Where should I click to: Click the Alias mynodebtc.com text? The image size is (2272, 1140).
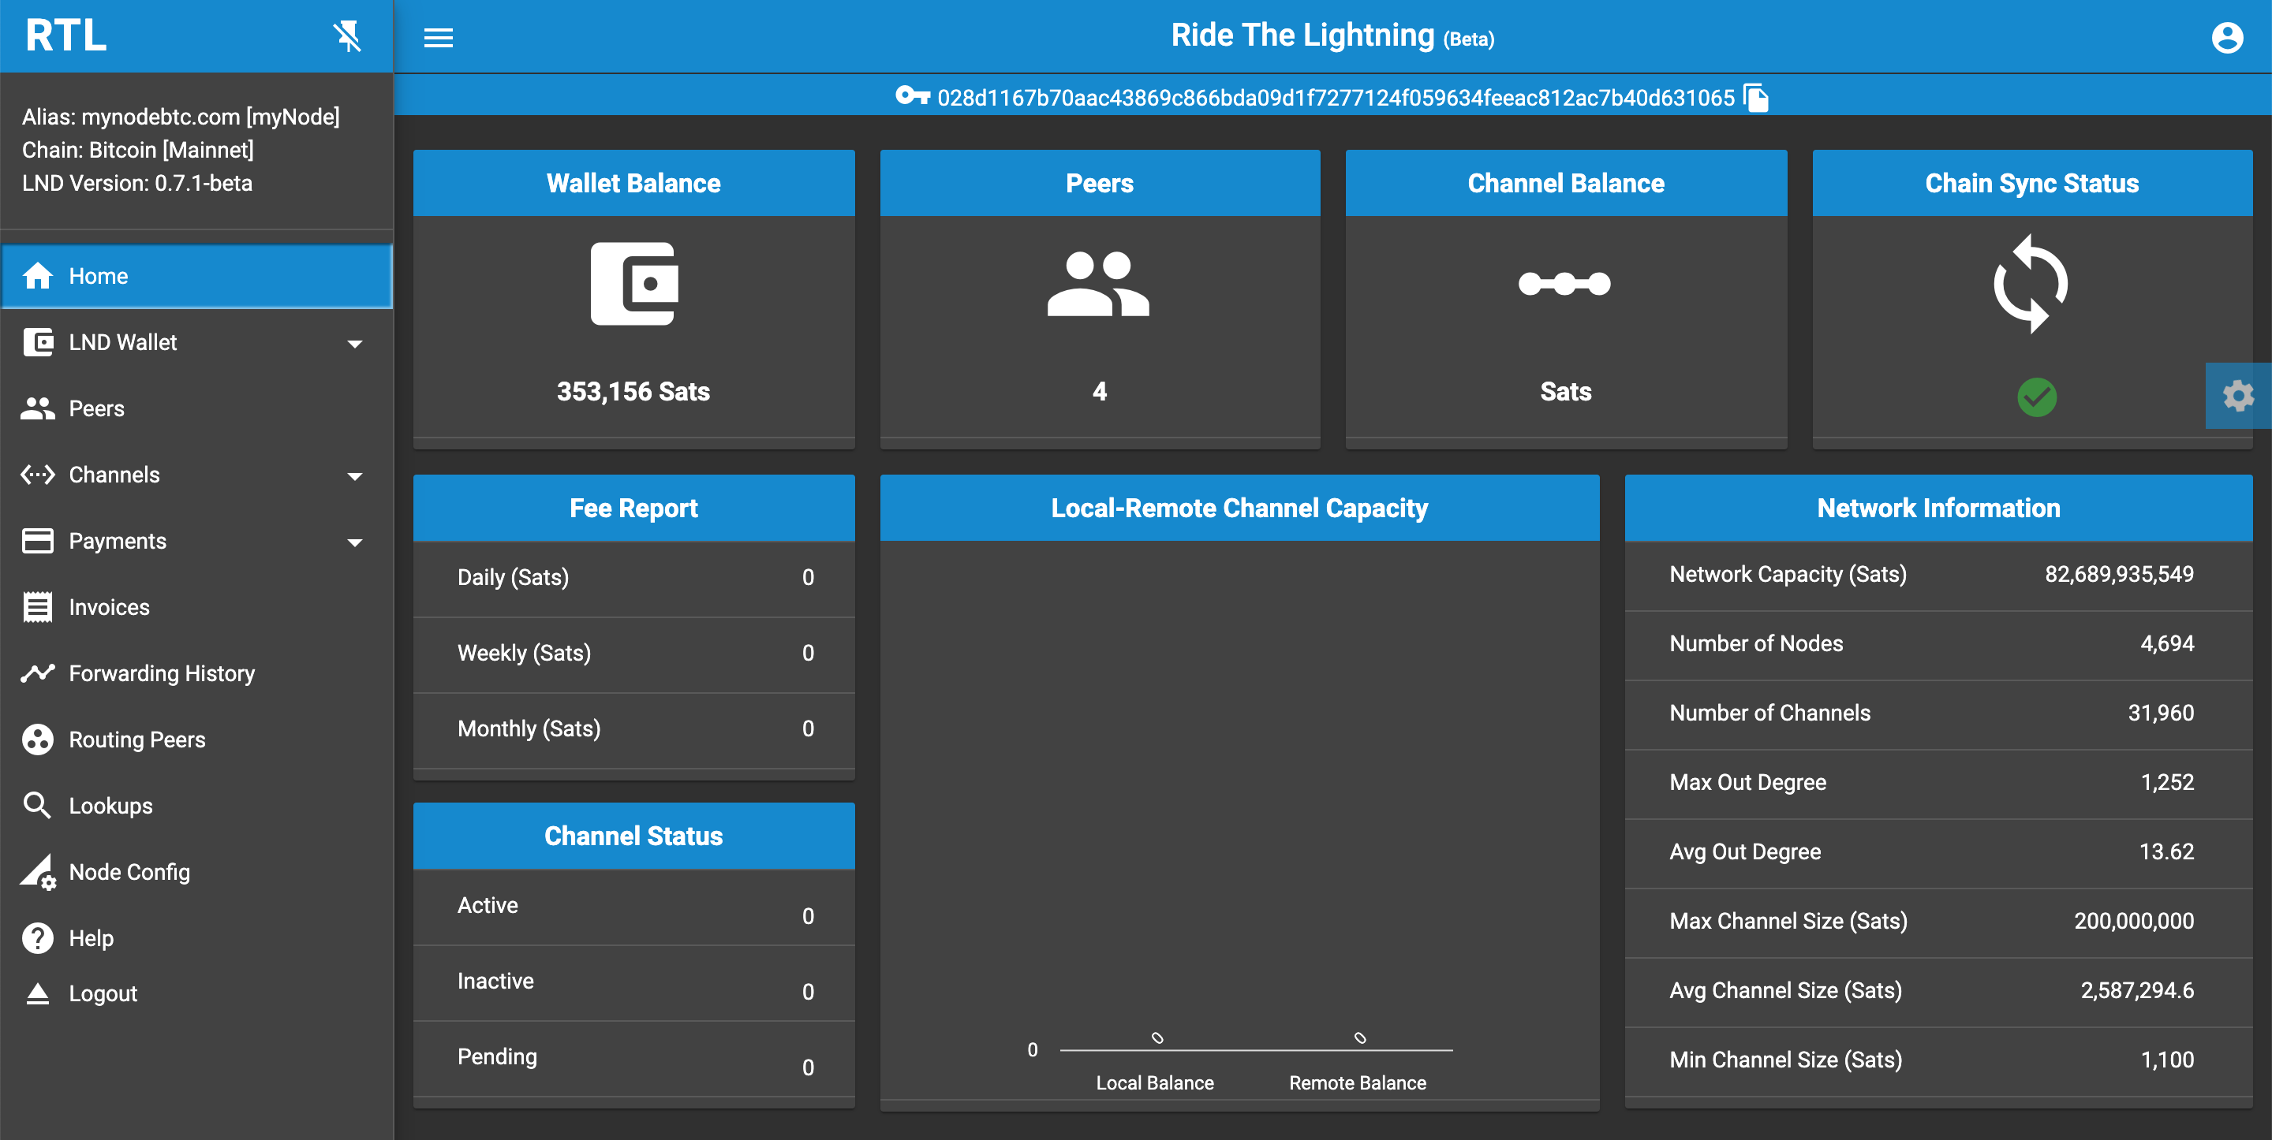[181, 117]
